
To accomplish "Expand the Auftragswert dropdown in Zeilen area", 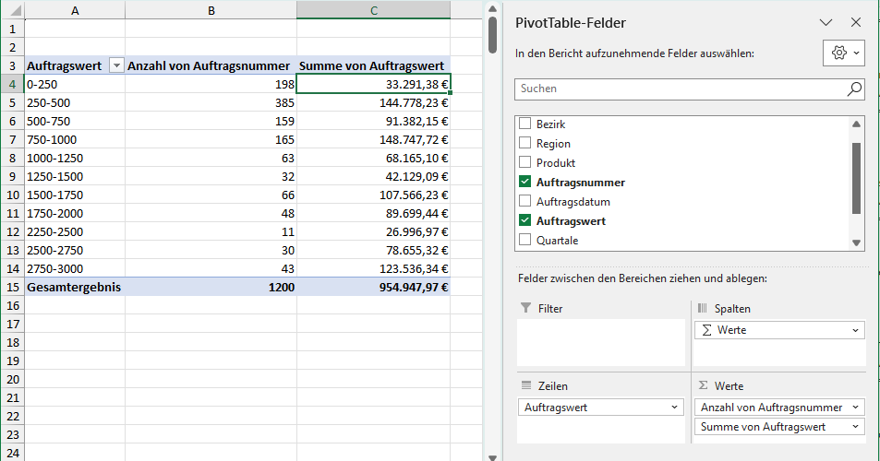I will 672,408.
